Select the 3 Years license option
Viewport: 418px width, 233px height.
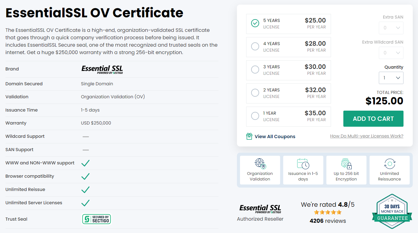(x=255, y=70)
